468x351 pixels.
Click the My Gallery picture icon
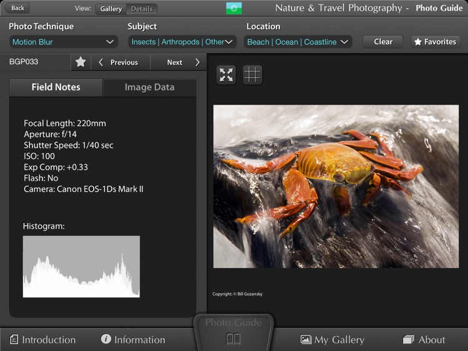[306, 339]
